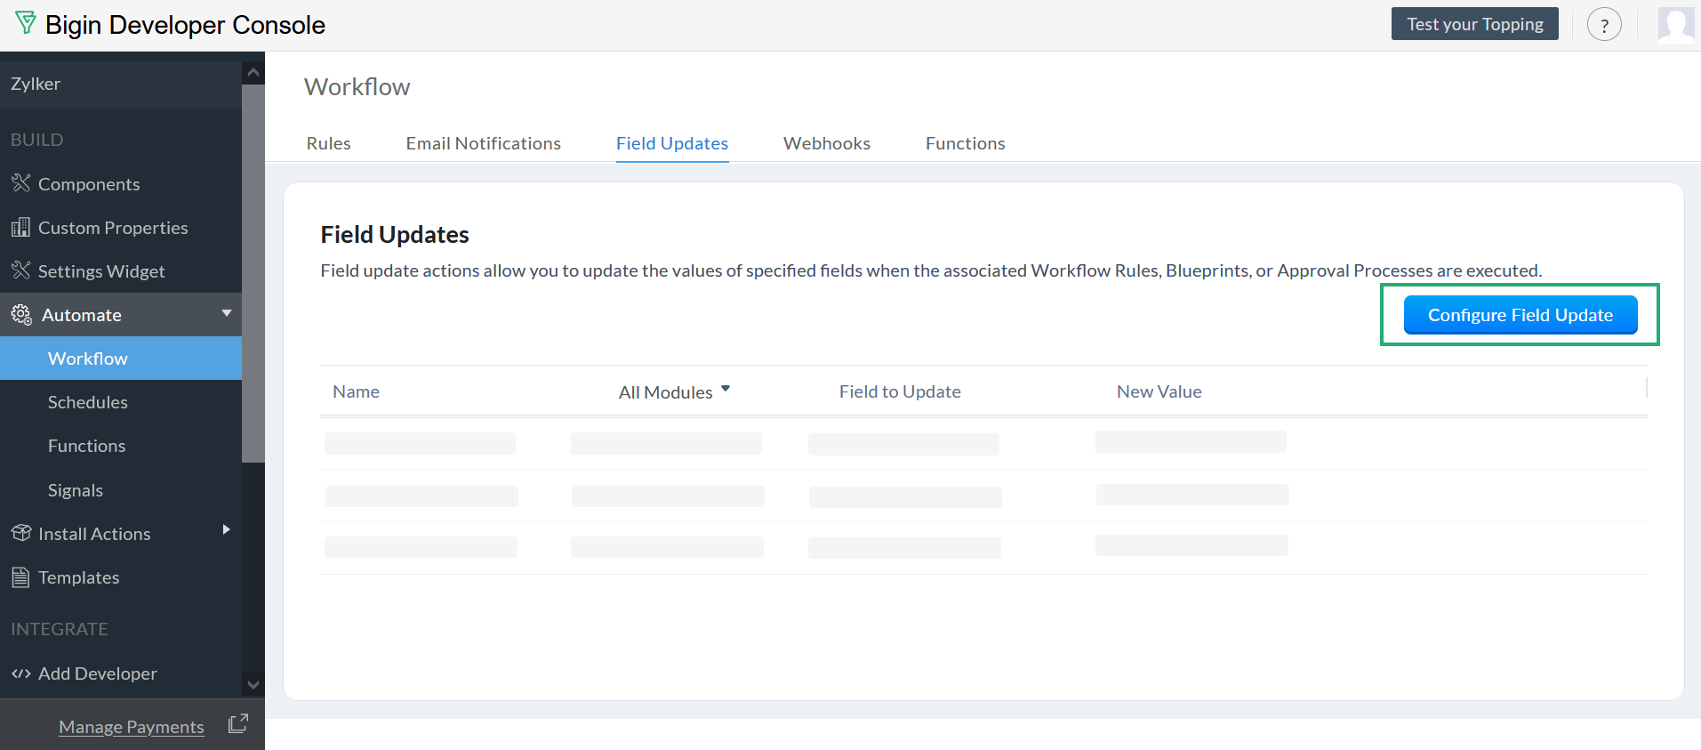The image size is (1701, 750).
Task: Click the Components icon in sidebar
Action: [20, 183]
